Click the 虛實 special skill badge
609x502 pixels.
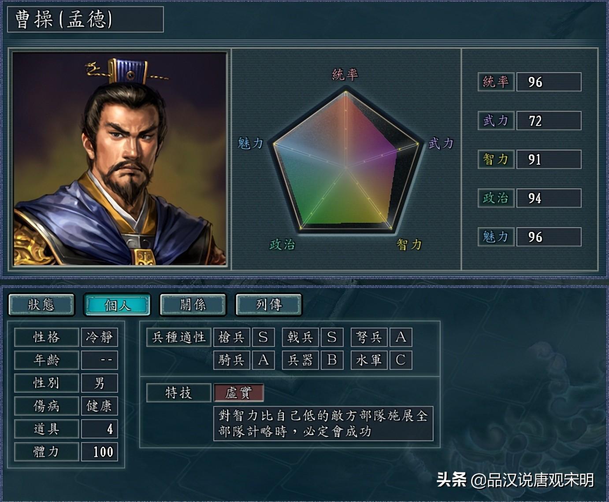point(238,393)
